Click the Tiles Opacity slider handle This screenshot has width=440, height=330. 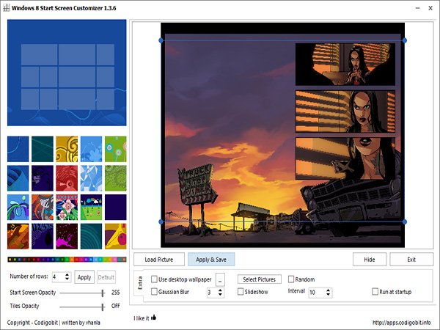pyautogui.click(x=103, y=307)
